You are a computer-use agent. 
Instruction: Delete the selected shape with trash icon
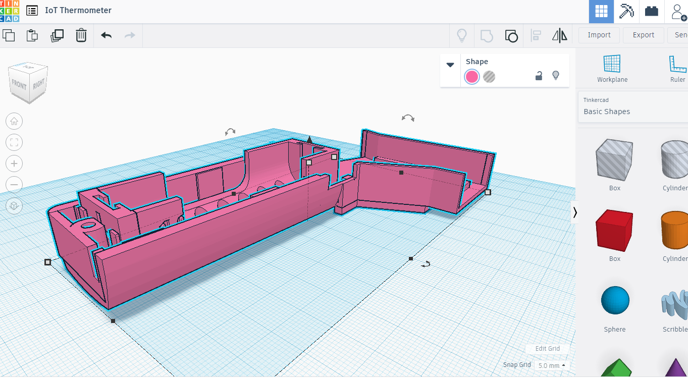[x=81, y=35]
